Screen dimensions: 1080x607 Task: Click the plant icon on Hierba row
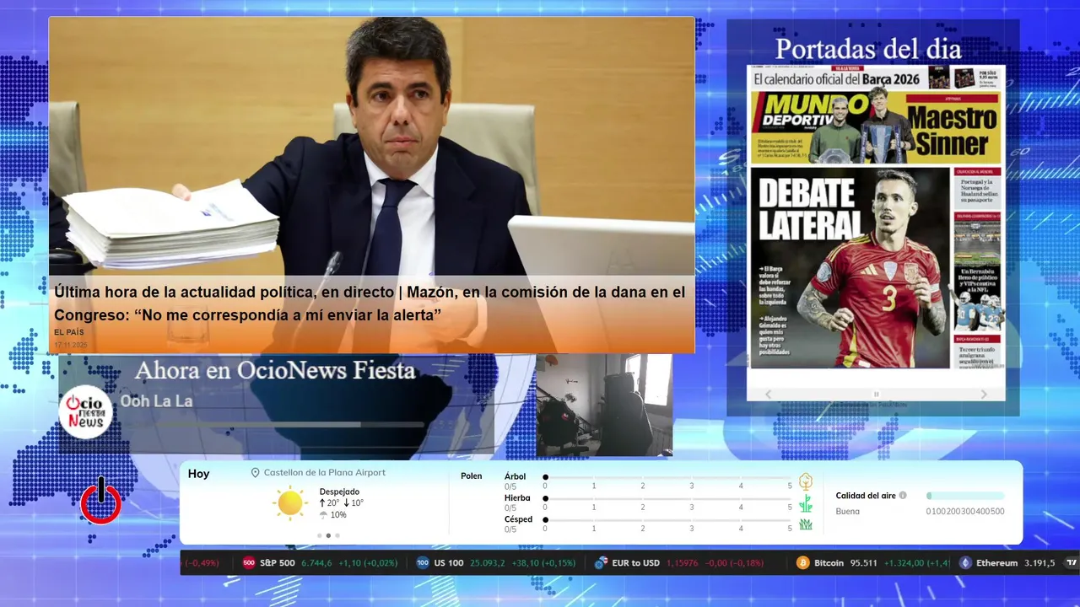coord(806,503)
